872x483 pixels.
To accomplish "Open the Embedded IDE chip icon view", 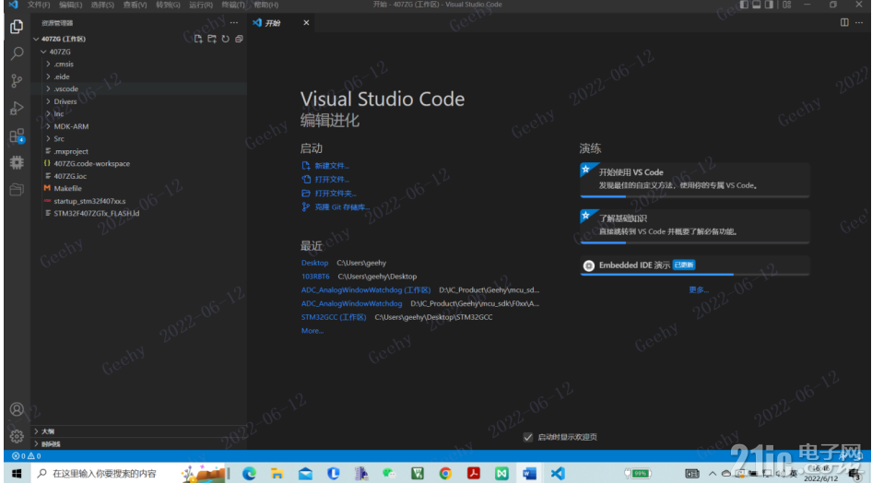I will pyautogui.click(x=17, y=162).
